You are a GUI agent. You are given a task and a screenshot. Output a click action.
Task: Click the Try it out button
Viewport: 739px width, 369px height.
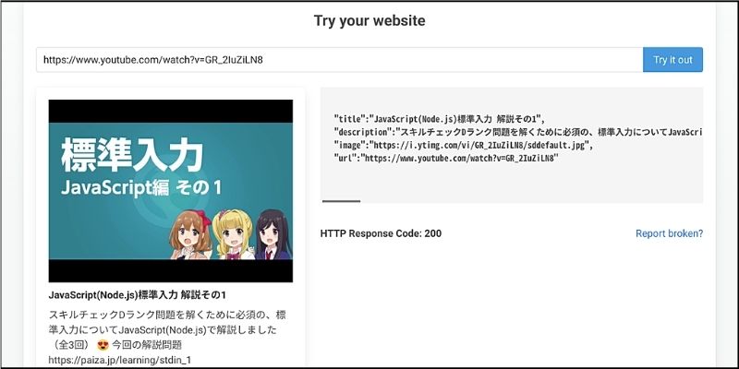tap(672, 60)
